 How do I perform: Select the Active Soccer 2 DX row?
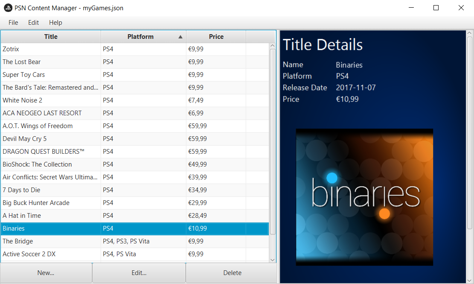tap(135, 254)
